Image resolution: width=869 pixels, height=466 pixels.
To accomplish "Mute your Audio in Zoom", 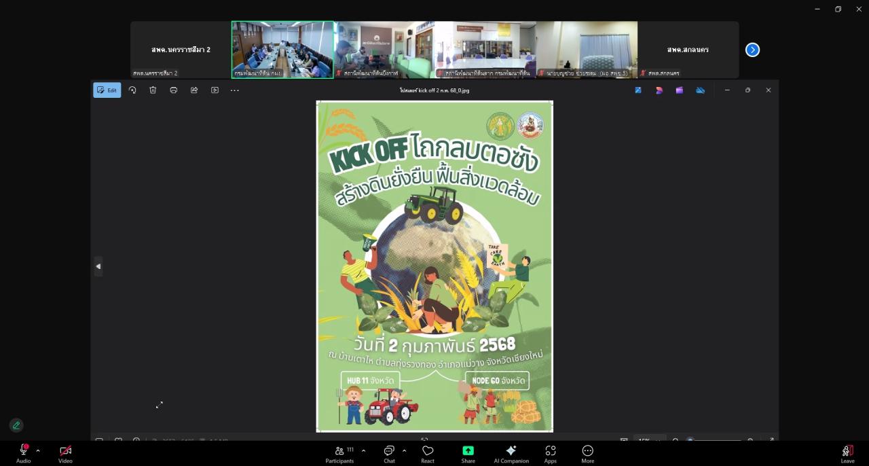I will (23, 453).
